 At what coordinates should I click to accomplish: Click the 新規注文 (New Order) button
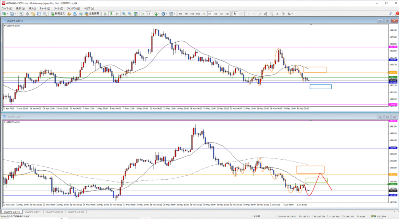click(x=59, y=14)
